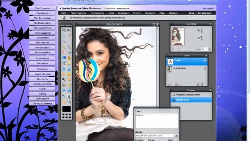Select the Color Picker eyedropper tool
Viewport: 250px width, 141px height.
(x=64, y=96)
